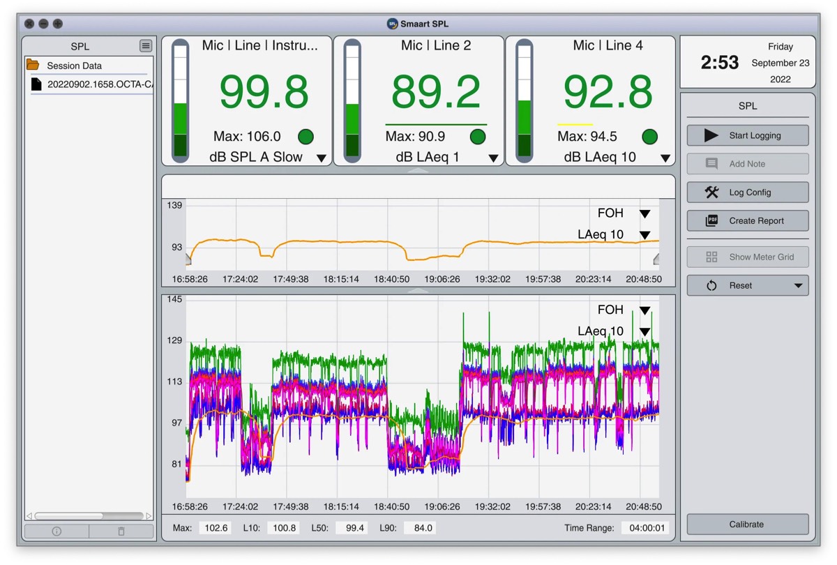Open the SPL panel list menu icon
This screenshot has height=565, width=837.
145,46
